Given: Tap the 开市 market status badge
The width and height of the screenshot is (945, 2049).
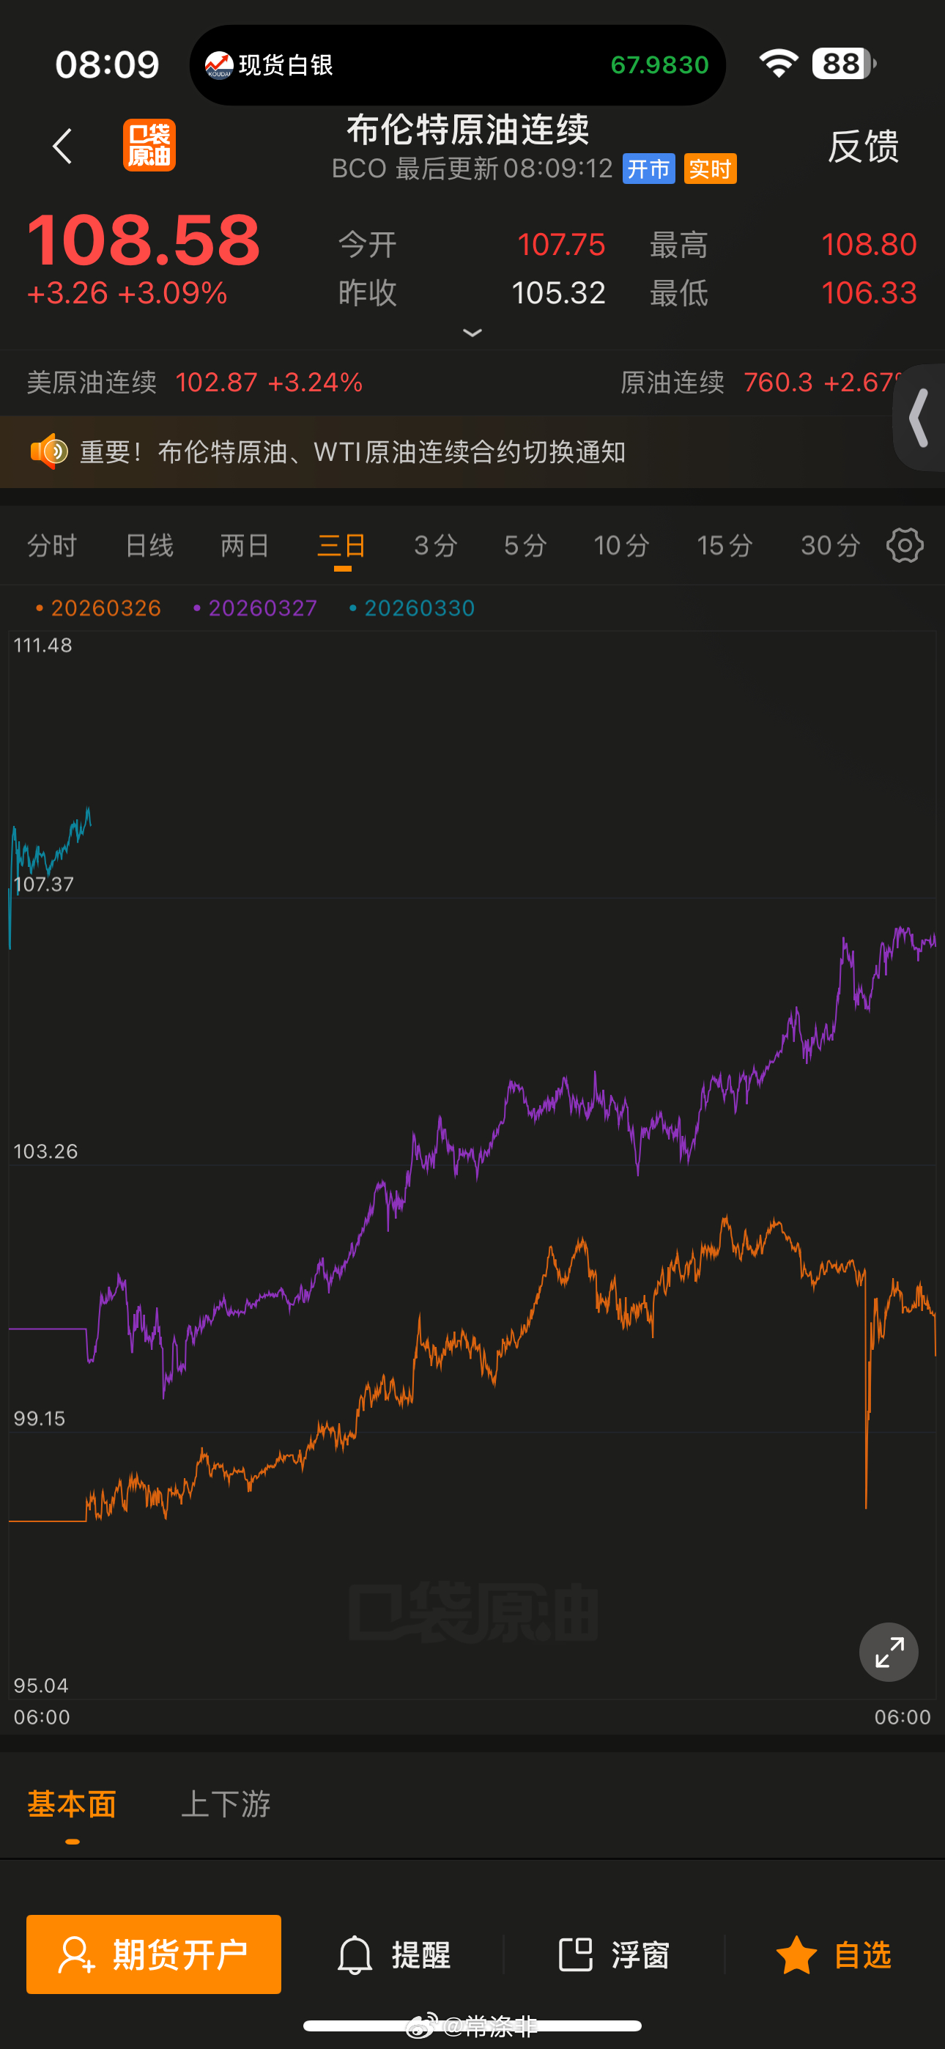Looking at the screenshot, I should (x=649, y=169).
